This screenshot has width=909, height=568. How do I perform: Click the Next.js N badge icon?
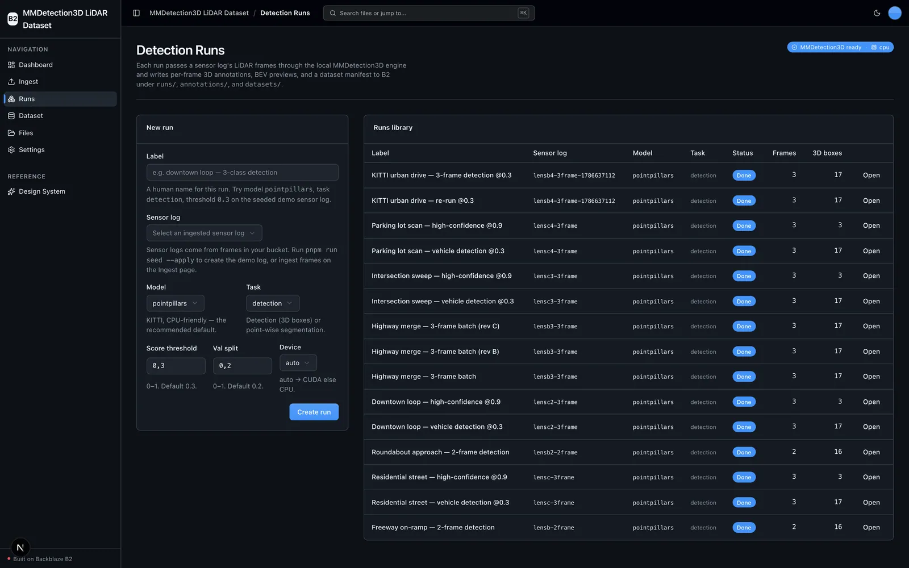[20, 548]
